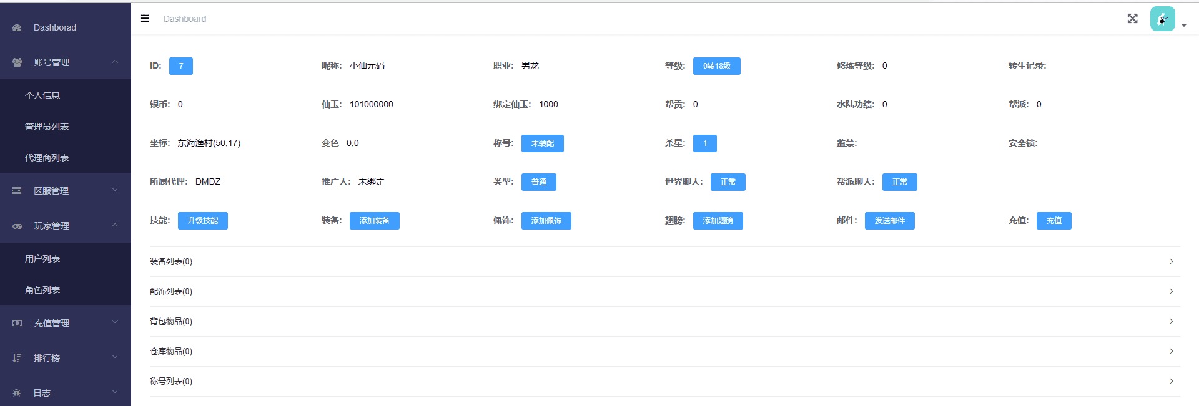Click the 玩家管理 gamepad icon
Screen dimensions: 1199x406
click(x=17, y=226)
